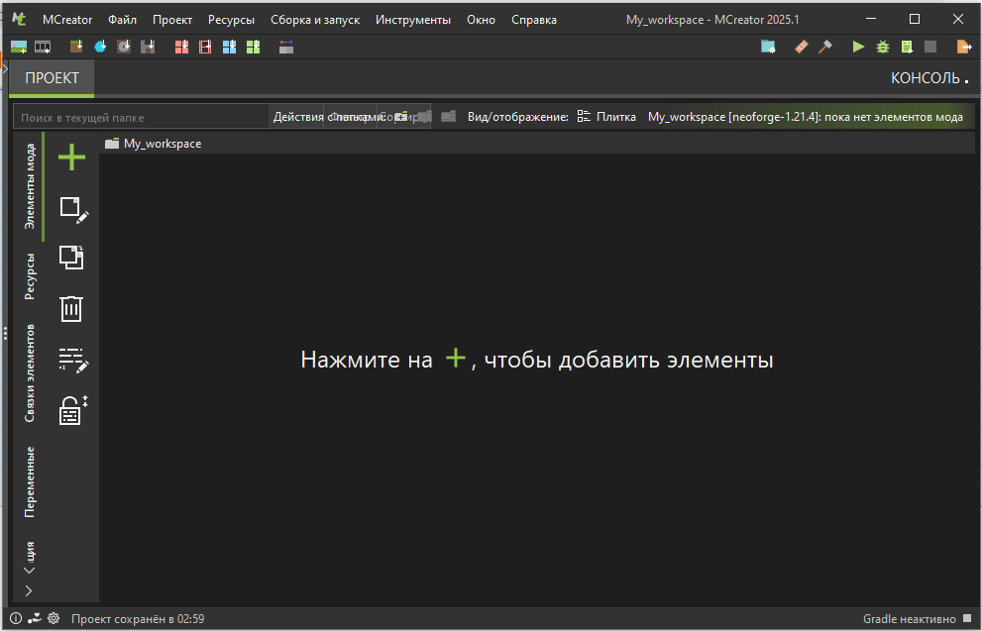Open the Окно menu
Screen dimensions: 982x631
[481, 20]
